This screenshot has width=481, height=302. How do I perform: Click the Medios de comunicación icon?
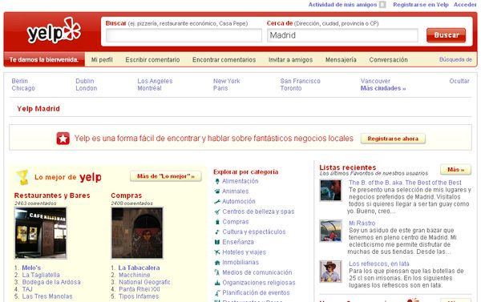[217, 272]
